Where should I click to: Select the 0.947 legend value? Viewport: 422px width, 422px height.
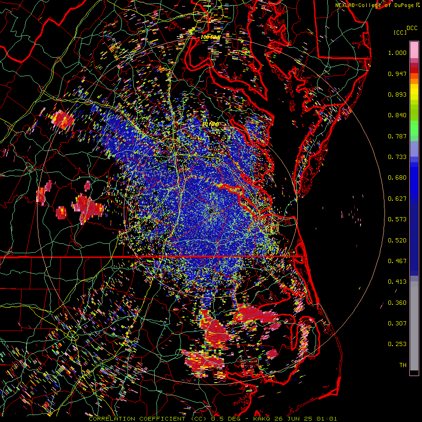(397, 74)
